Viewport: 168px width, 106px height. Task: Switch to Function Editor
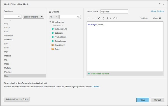click(17, 99)
